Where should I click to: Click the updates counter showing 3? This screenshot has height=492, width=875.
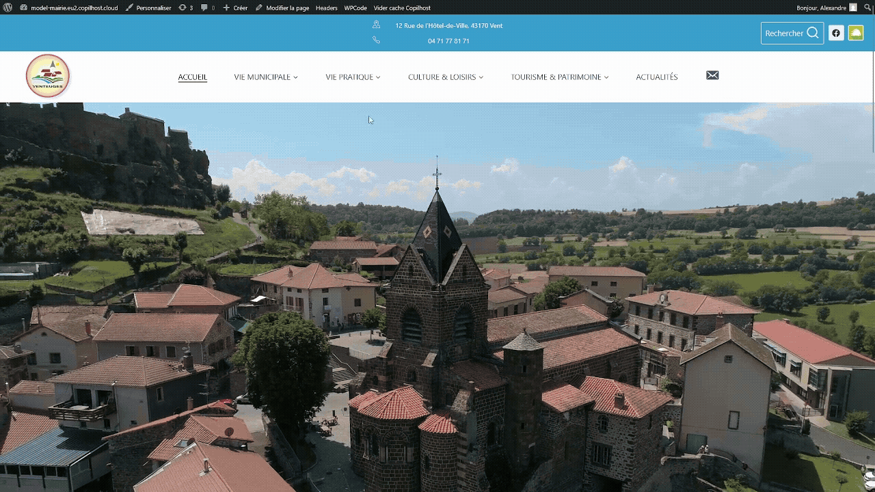click(x=186, y=8)
